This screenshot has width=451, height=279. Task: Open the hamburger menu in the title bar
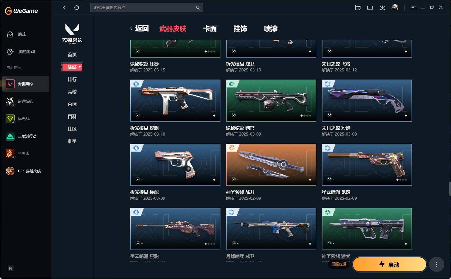413,8
